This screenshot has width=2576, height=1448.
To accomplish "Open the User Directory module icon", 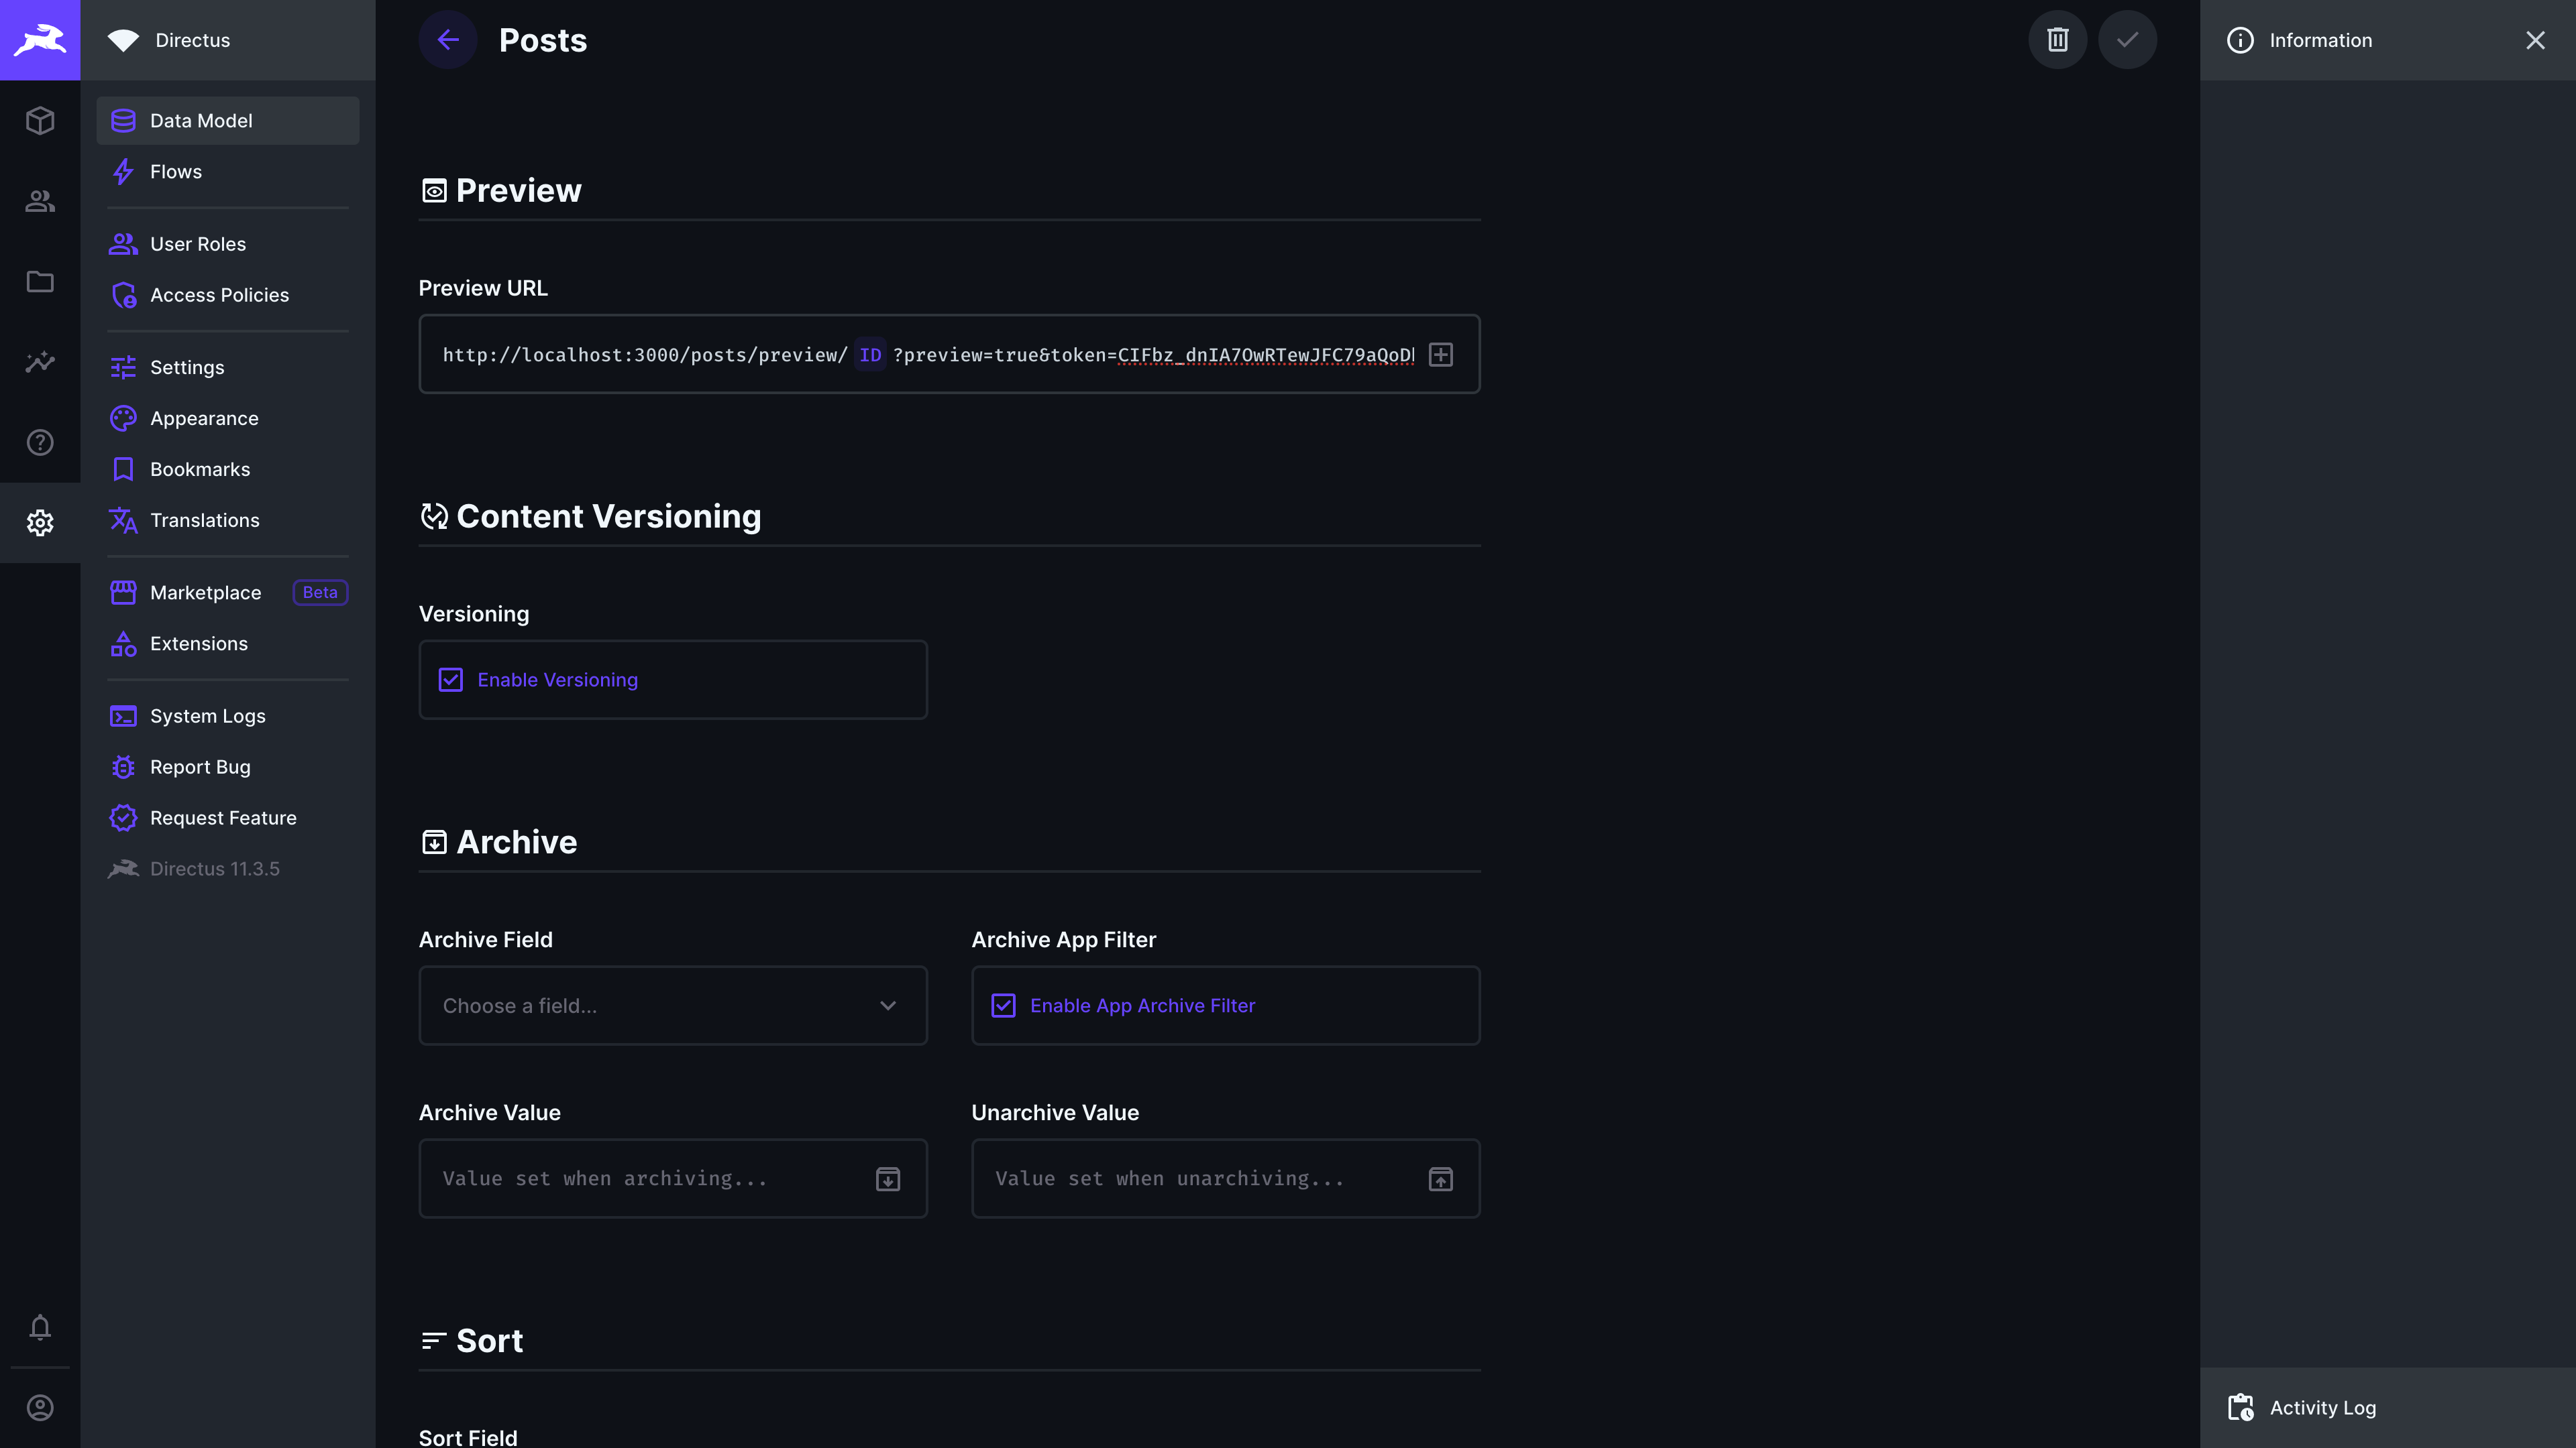I will (40, 201).
